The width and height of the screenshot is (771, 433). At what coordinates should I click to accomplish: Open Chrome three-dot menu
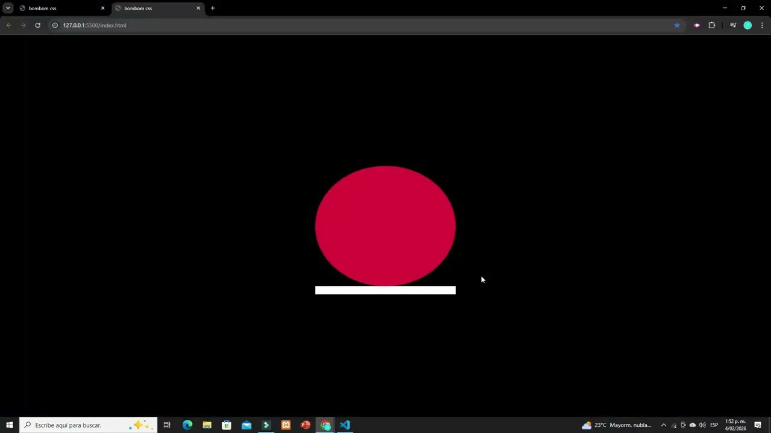pos(763,25)
